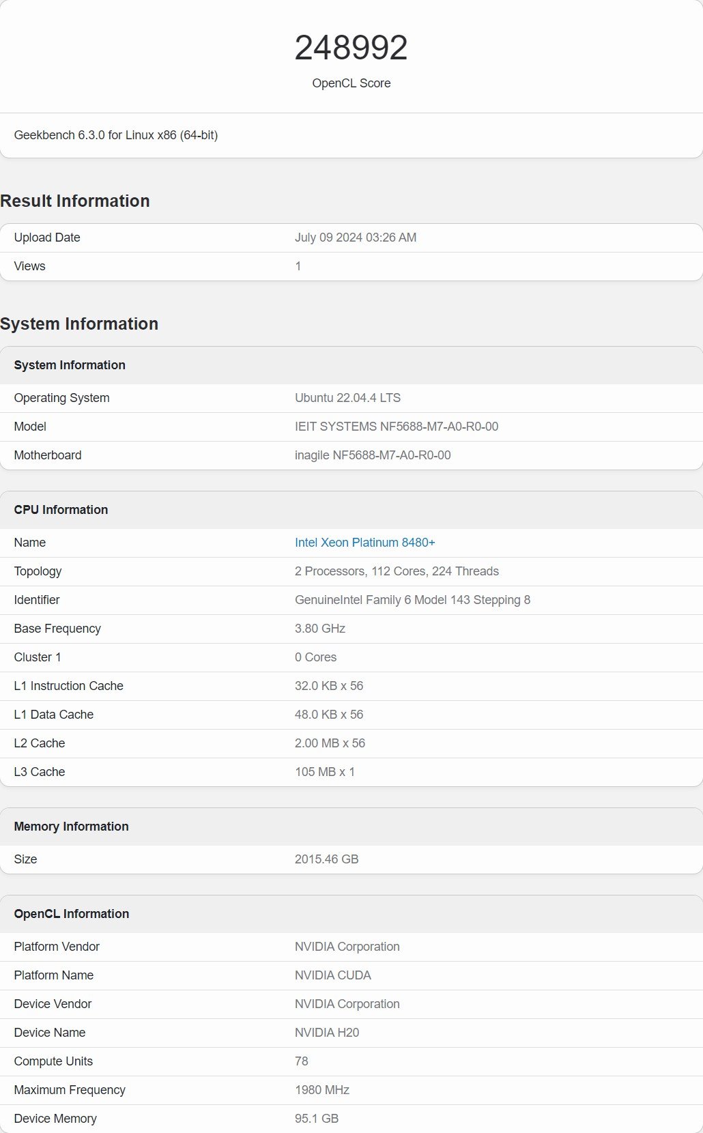Click the System Information section heading
The height and width of the screenshot is (1133, 703).
[x=79, y=324]
